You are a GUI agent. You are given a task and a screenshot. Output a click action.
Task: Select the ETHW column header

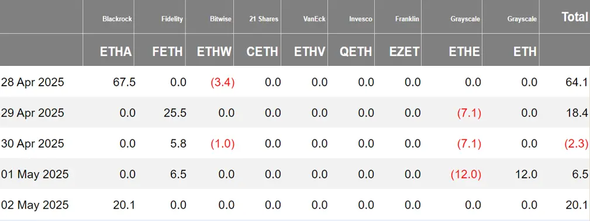tap(214, 51)
